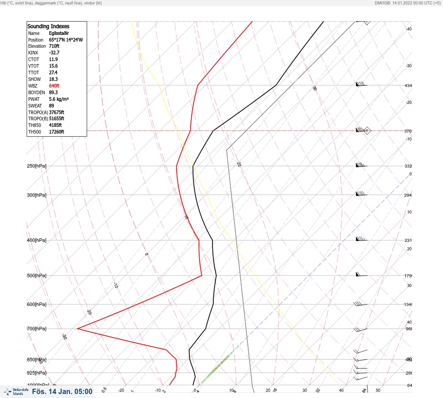Viewport: 443px width, 398px height.
Task: Click the 925[hPa] pressure label
Action: click(x=37, y=373)
